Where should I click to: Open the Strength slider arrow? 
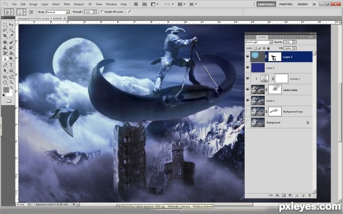pyautogui.click(x=95, y=12)
